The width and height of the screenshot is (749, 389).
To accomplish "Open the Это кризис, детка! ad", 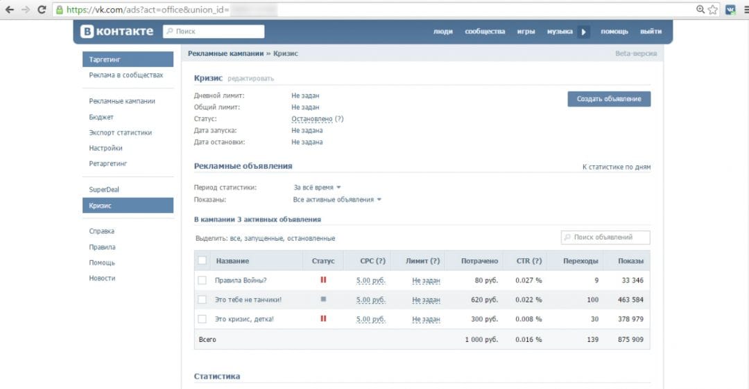I will (x=244, y=319).
